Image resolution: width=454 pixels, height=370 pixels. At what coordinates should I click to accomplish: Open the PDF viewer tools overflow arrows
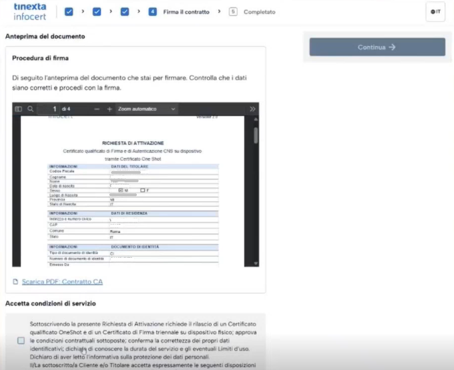(252, 109)
